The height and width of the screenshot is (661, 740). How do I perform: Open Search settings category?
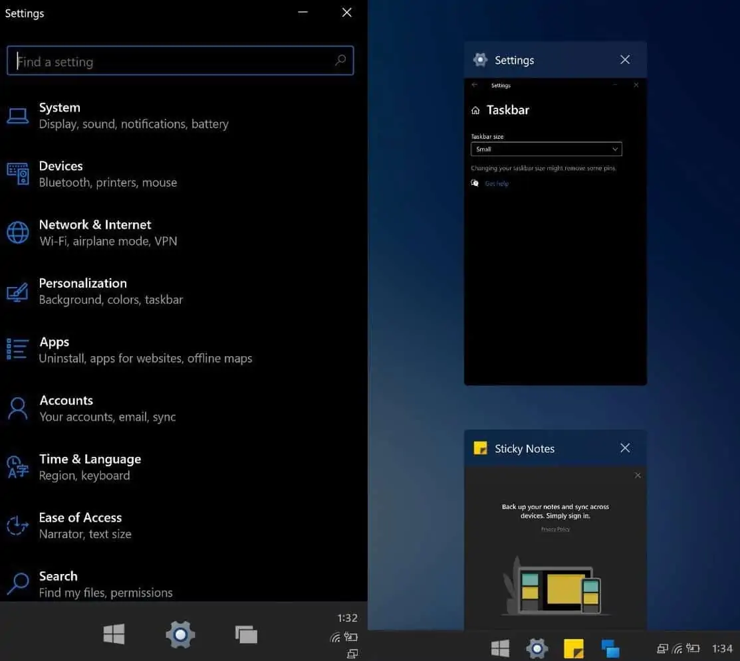(105, 583)
